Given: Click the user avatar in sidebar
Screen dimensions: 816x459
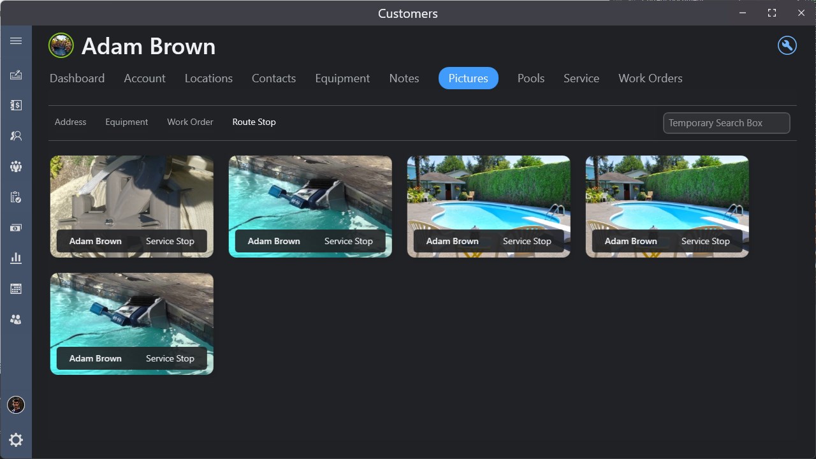Looking at the screenshot, I should click(16, 405).
